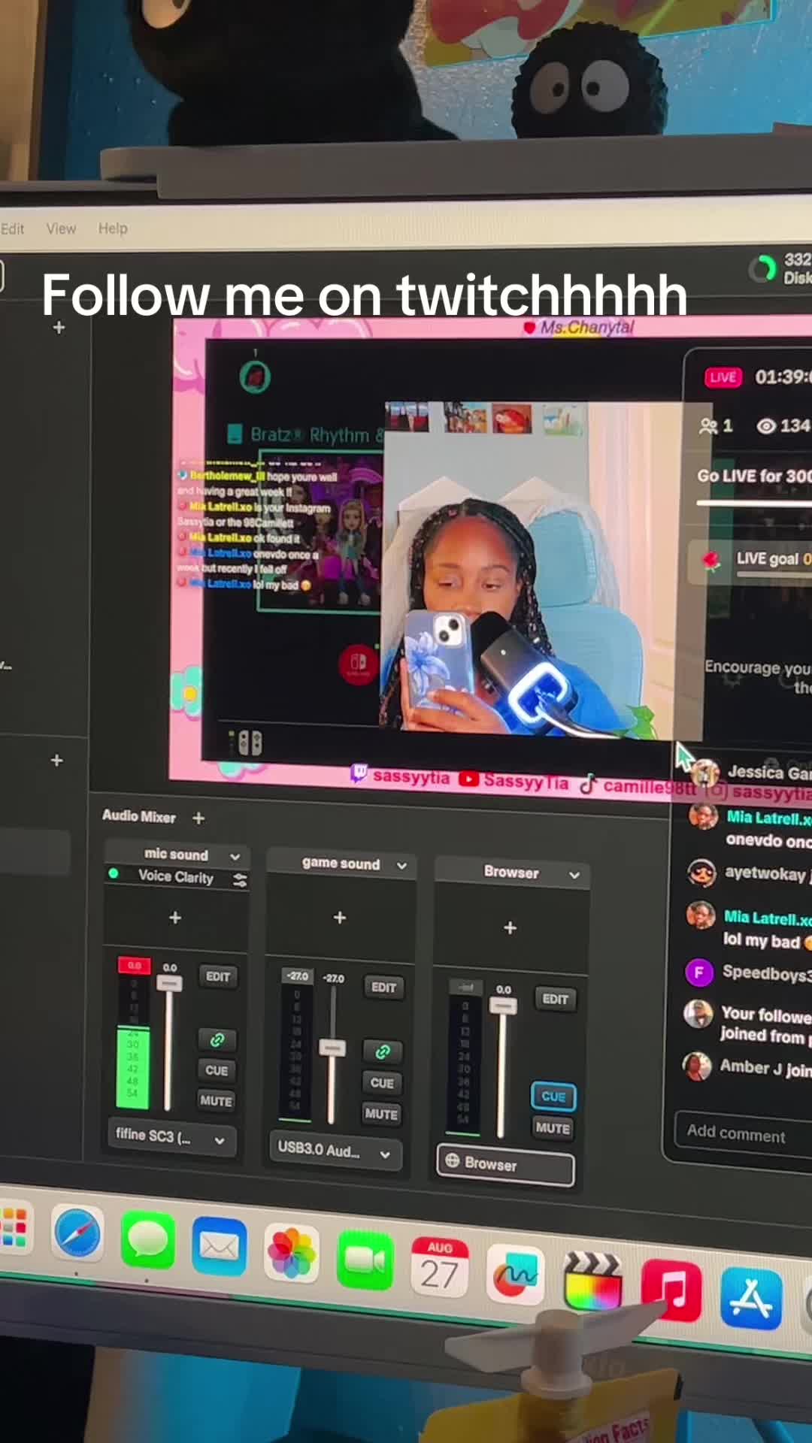Open Calendar showing Aug 27
Viewport: 812px width, 1443px height.
(440, 1267)
